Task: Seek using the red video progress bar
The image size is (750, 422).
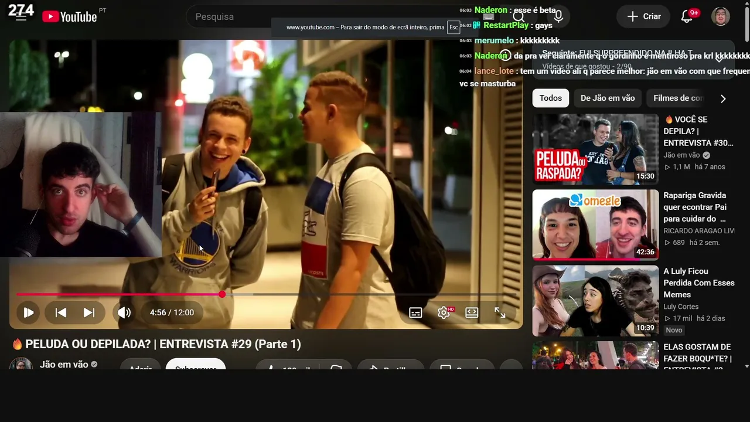Action: point(120,294)
